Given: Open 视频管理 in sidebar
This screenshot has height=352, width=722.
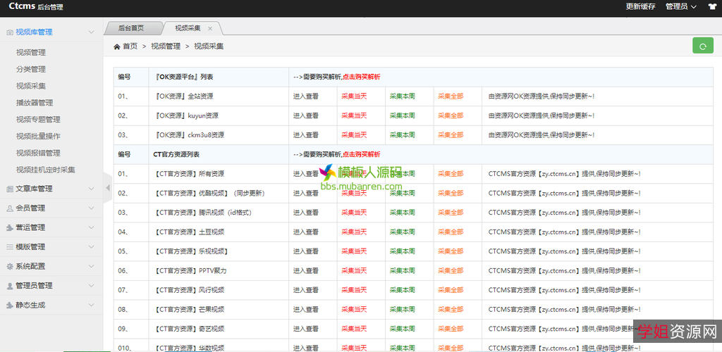Looking at the screenshot, I should tap(31, 53).
